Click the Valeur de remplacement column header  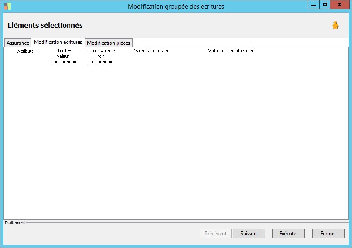pyautogui.click(x=232, y=51)
